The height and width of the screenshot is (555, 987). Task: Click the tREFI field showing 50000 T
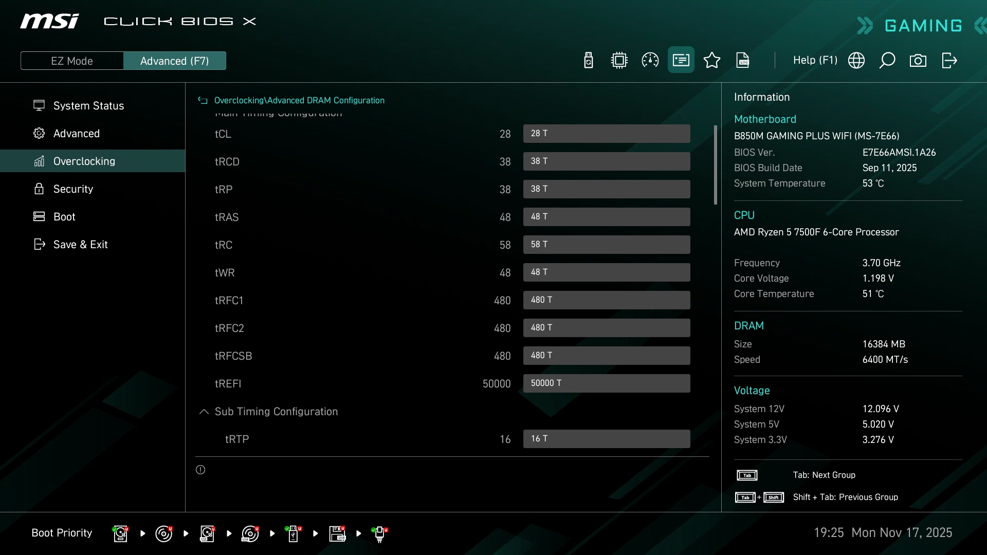point(607,383)
